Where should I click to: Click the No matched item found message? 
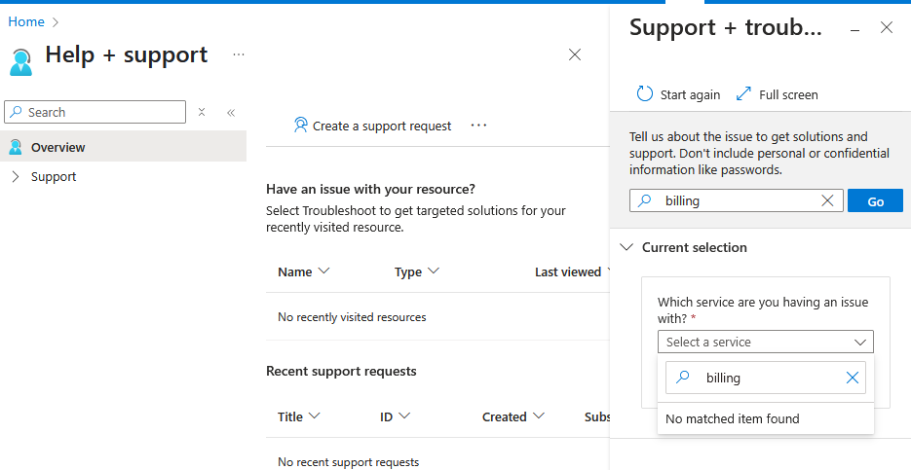coord(732,418)
